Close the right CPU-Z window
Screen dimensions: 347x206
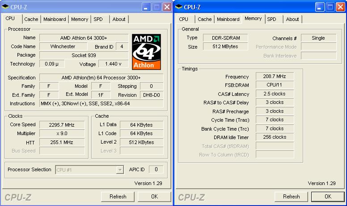[x=340, y=7]
